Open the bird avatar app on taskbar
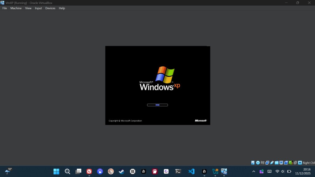315x177 pixels. pos(111,171)
